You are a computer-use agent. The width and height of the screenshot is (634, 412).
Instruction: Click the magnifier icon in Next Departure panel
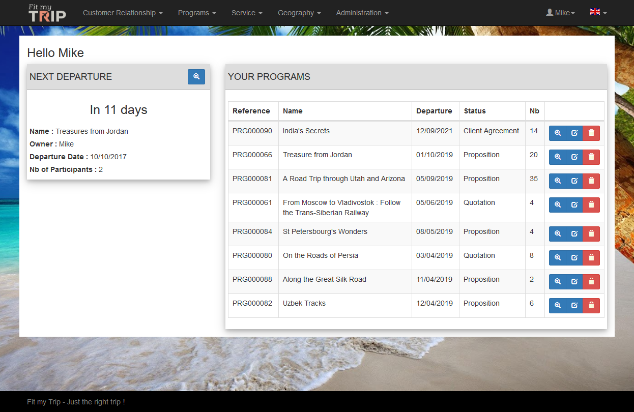196,77
